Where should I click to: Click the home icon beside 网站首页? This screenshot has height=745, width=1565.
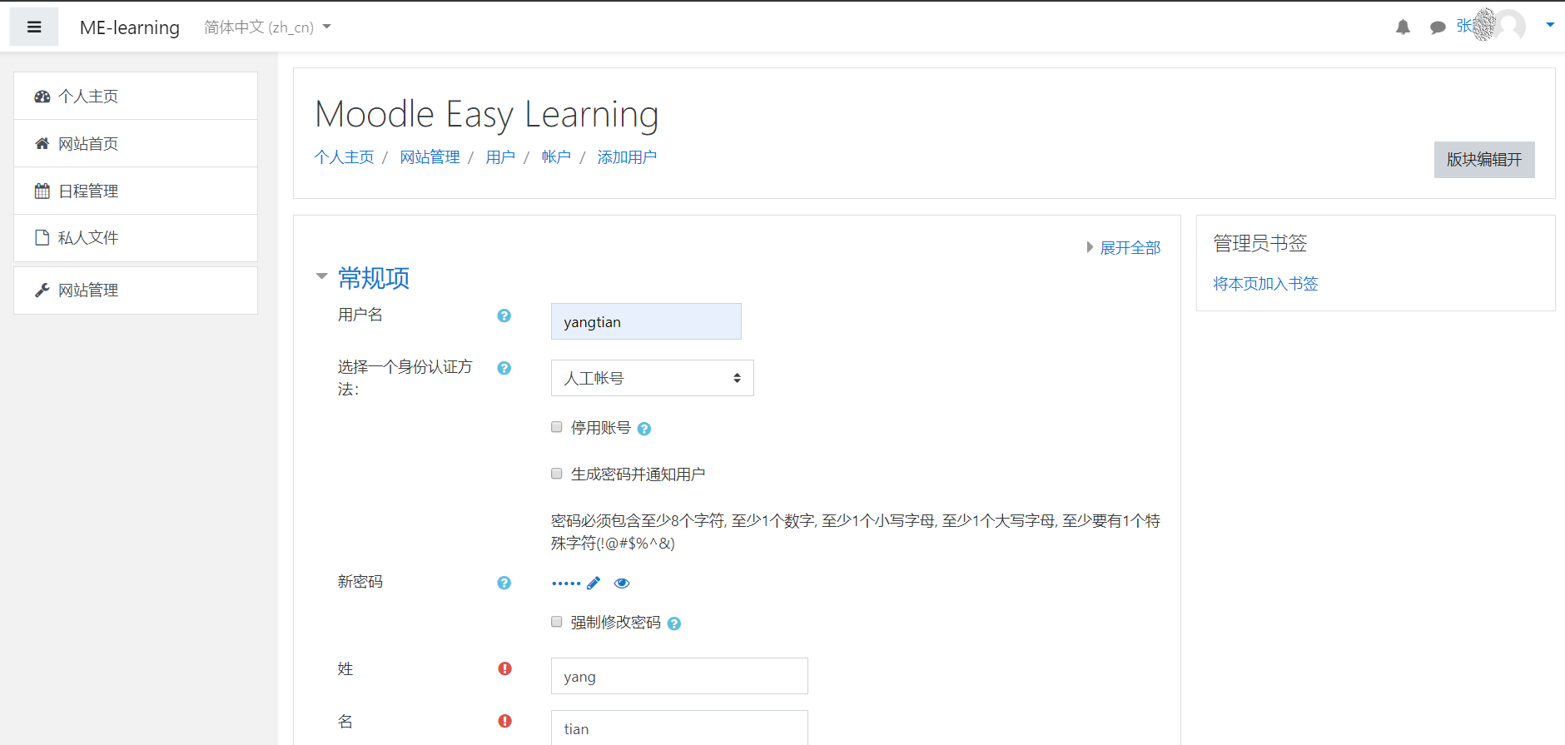[x=42, y=143]
